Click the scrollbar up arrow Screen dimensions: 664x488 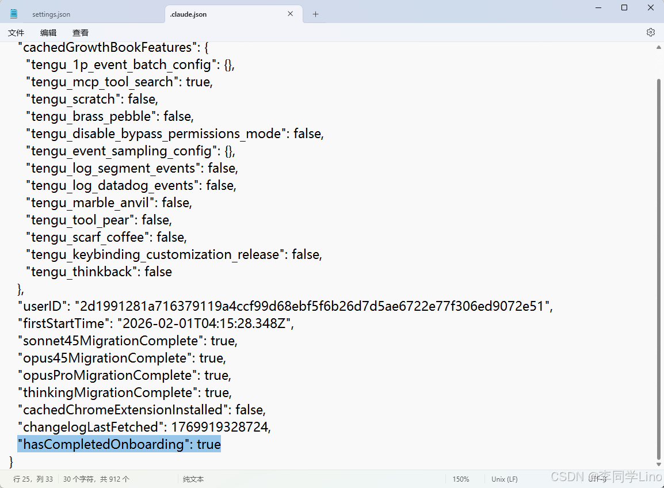[658, 47]
